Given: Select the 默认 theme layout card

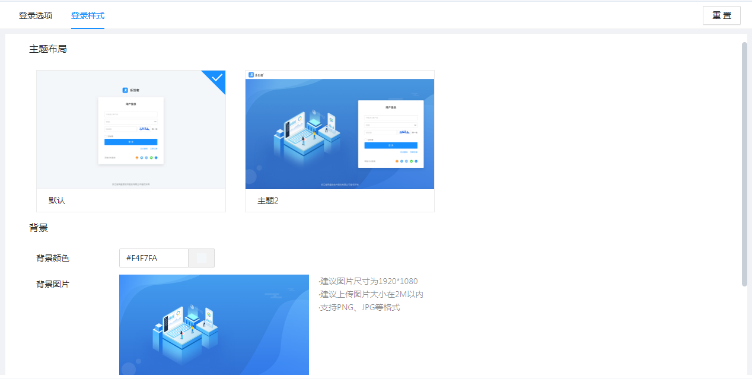Looking at the screenshot, I should click(131, 130).
